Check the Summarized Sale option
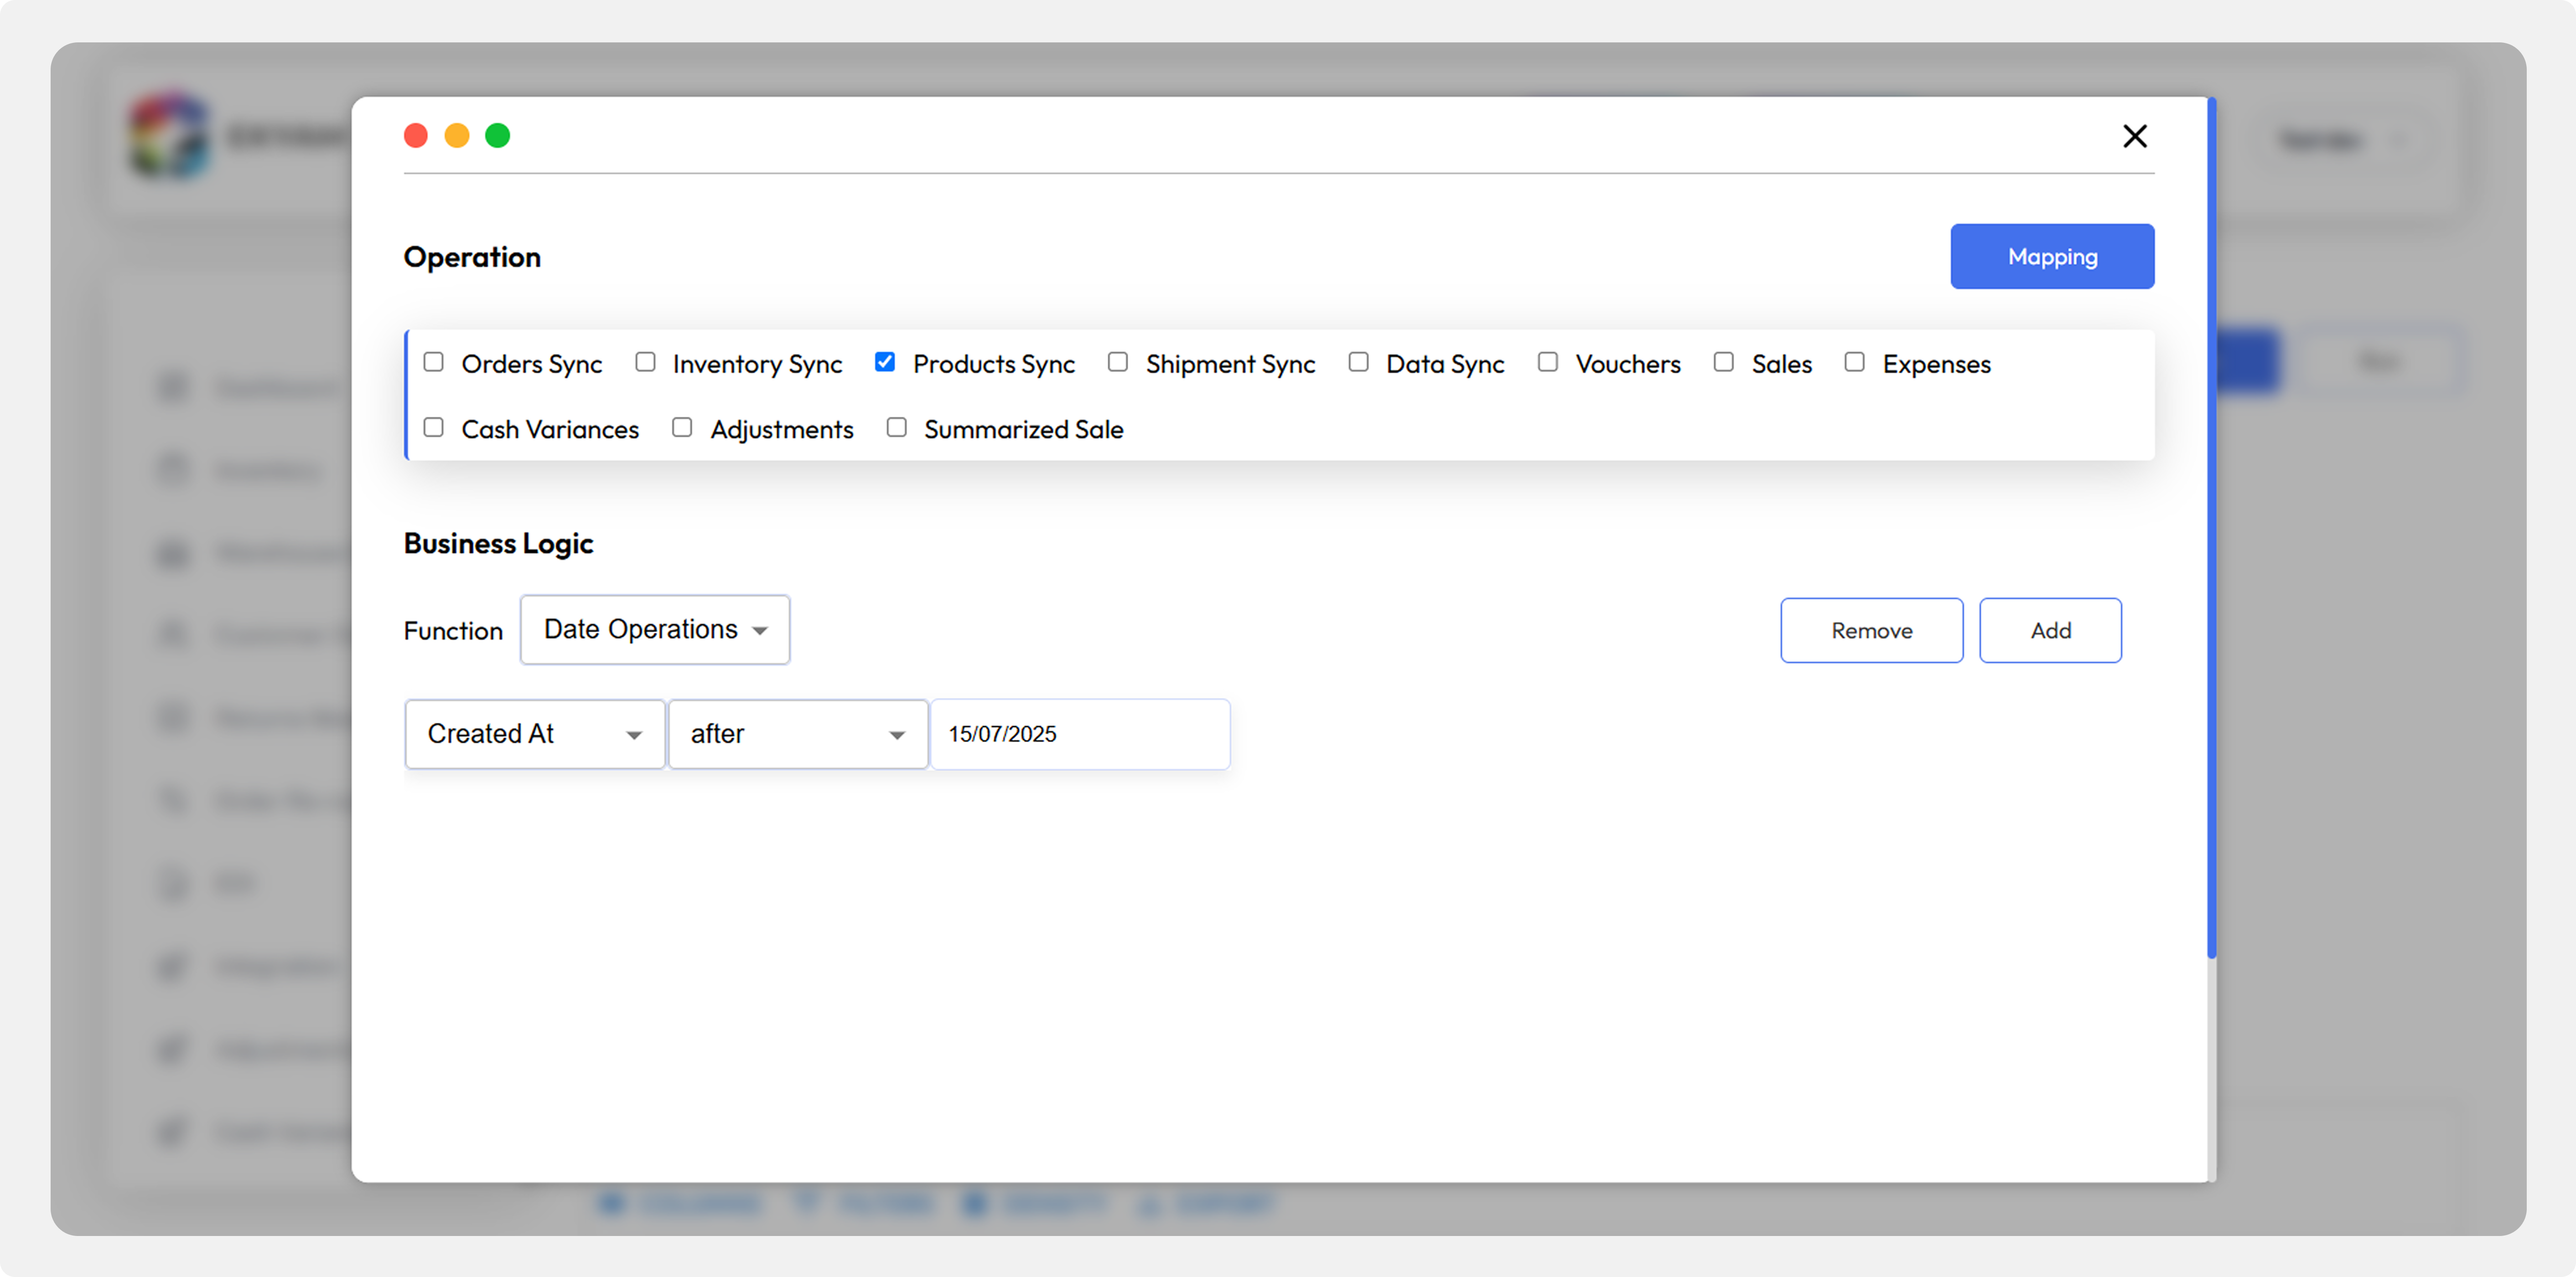Image resolution: width=2576 pixels, height=1277 pixels. [x=897, y=427]
